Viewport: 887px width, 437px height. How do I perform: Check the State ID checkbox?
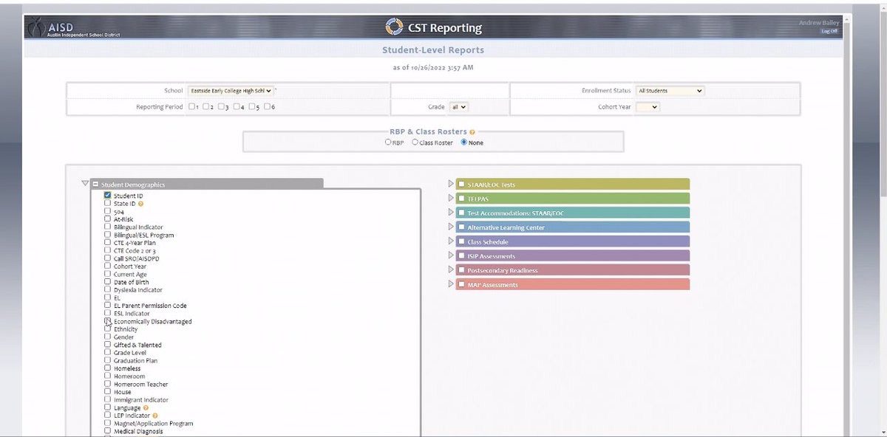[x=108, y=203]
